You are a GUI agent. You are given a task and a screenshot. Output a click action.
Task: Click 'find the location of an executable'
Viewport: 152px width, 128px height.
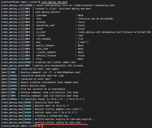click(x=43, y=89)
